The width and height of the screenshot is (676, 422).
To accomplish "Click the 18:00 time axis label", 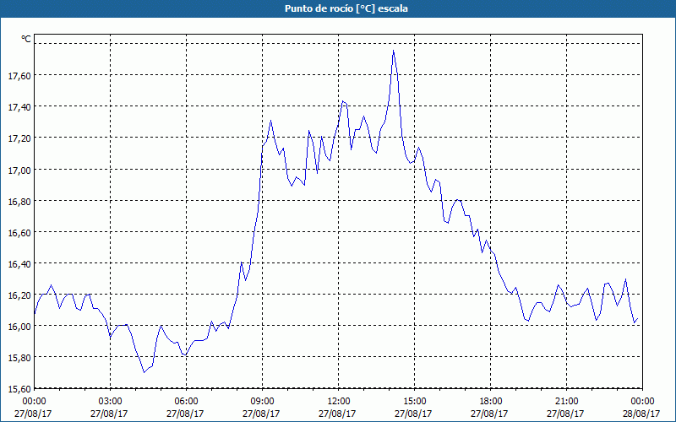I will [491, 402].
